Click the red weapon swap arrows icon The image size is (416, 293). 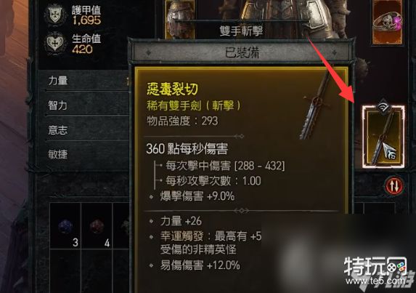point(393,186)
